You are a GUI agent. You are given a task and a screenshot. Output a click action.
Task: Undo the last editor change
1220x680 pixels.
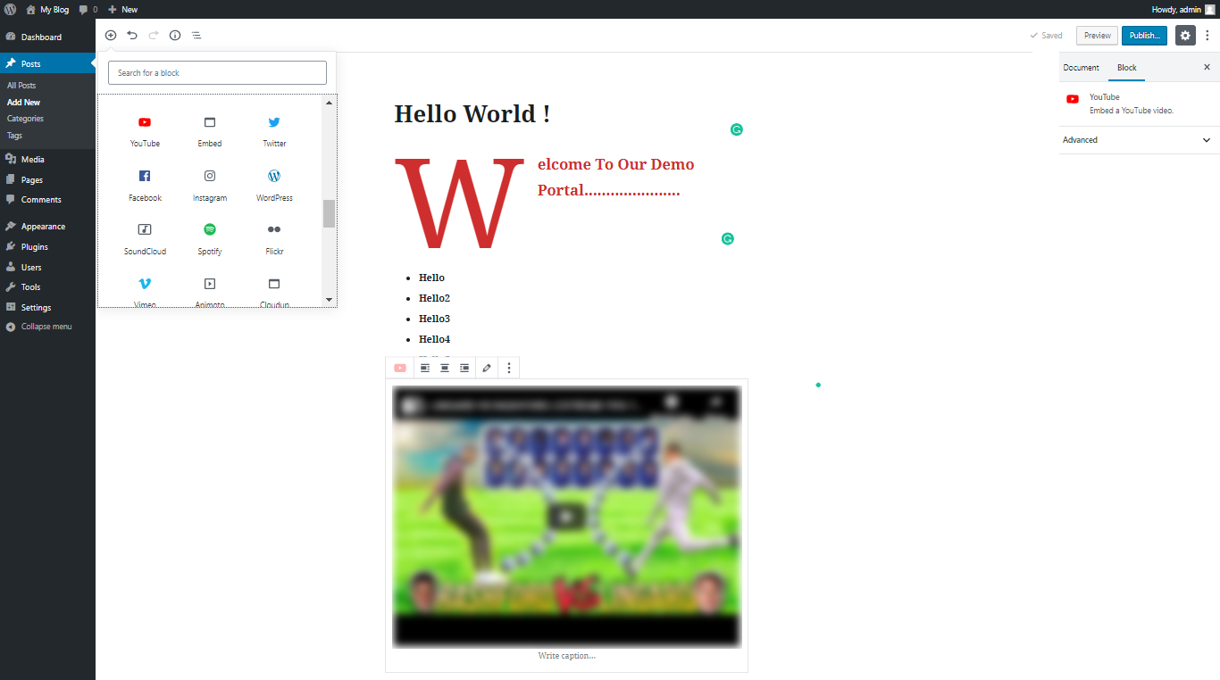click(132, 35)
